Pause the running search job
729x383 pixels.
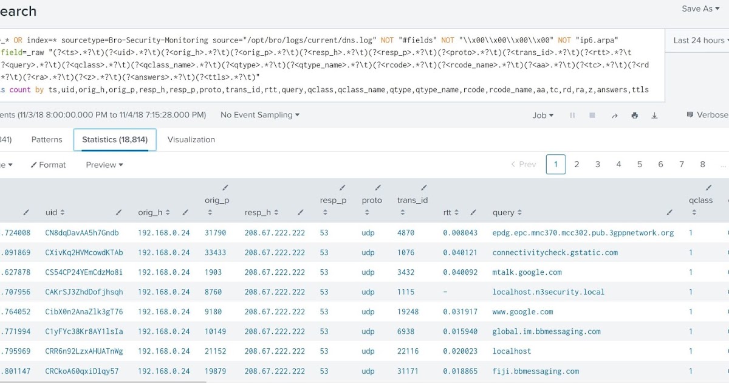click(x=572, y=114)
